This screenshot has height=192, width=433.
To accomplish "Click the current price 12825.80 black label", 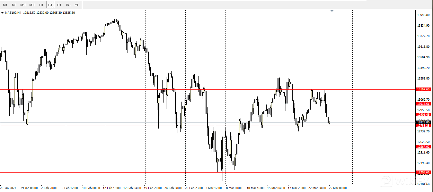I will [x=423, y=122].
